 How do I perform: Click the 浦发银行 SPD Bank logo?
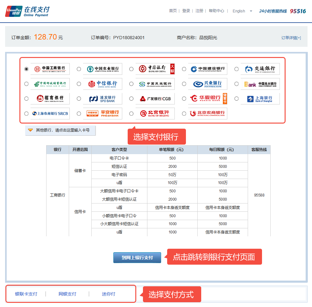pos(103,98)
